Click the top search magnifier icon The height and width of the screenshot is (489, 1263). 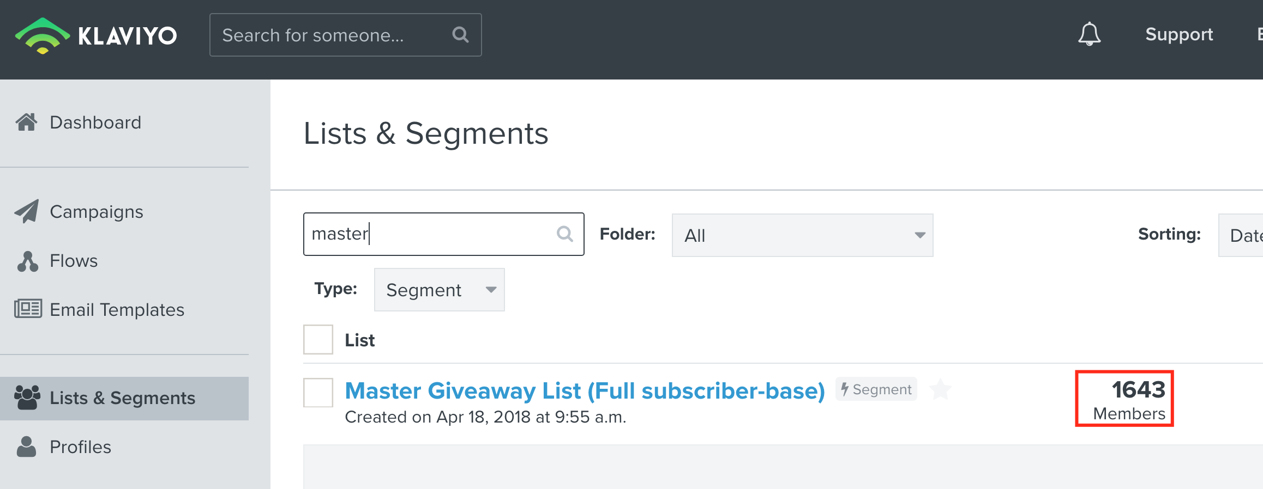click(461, 35)
